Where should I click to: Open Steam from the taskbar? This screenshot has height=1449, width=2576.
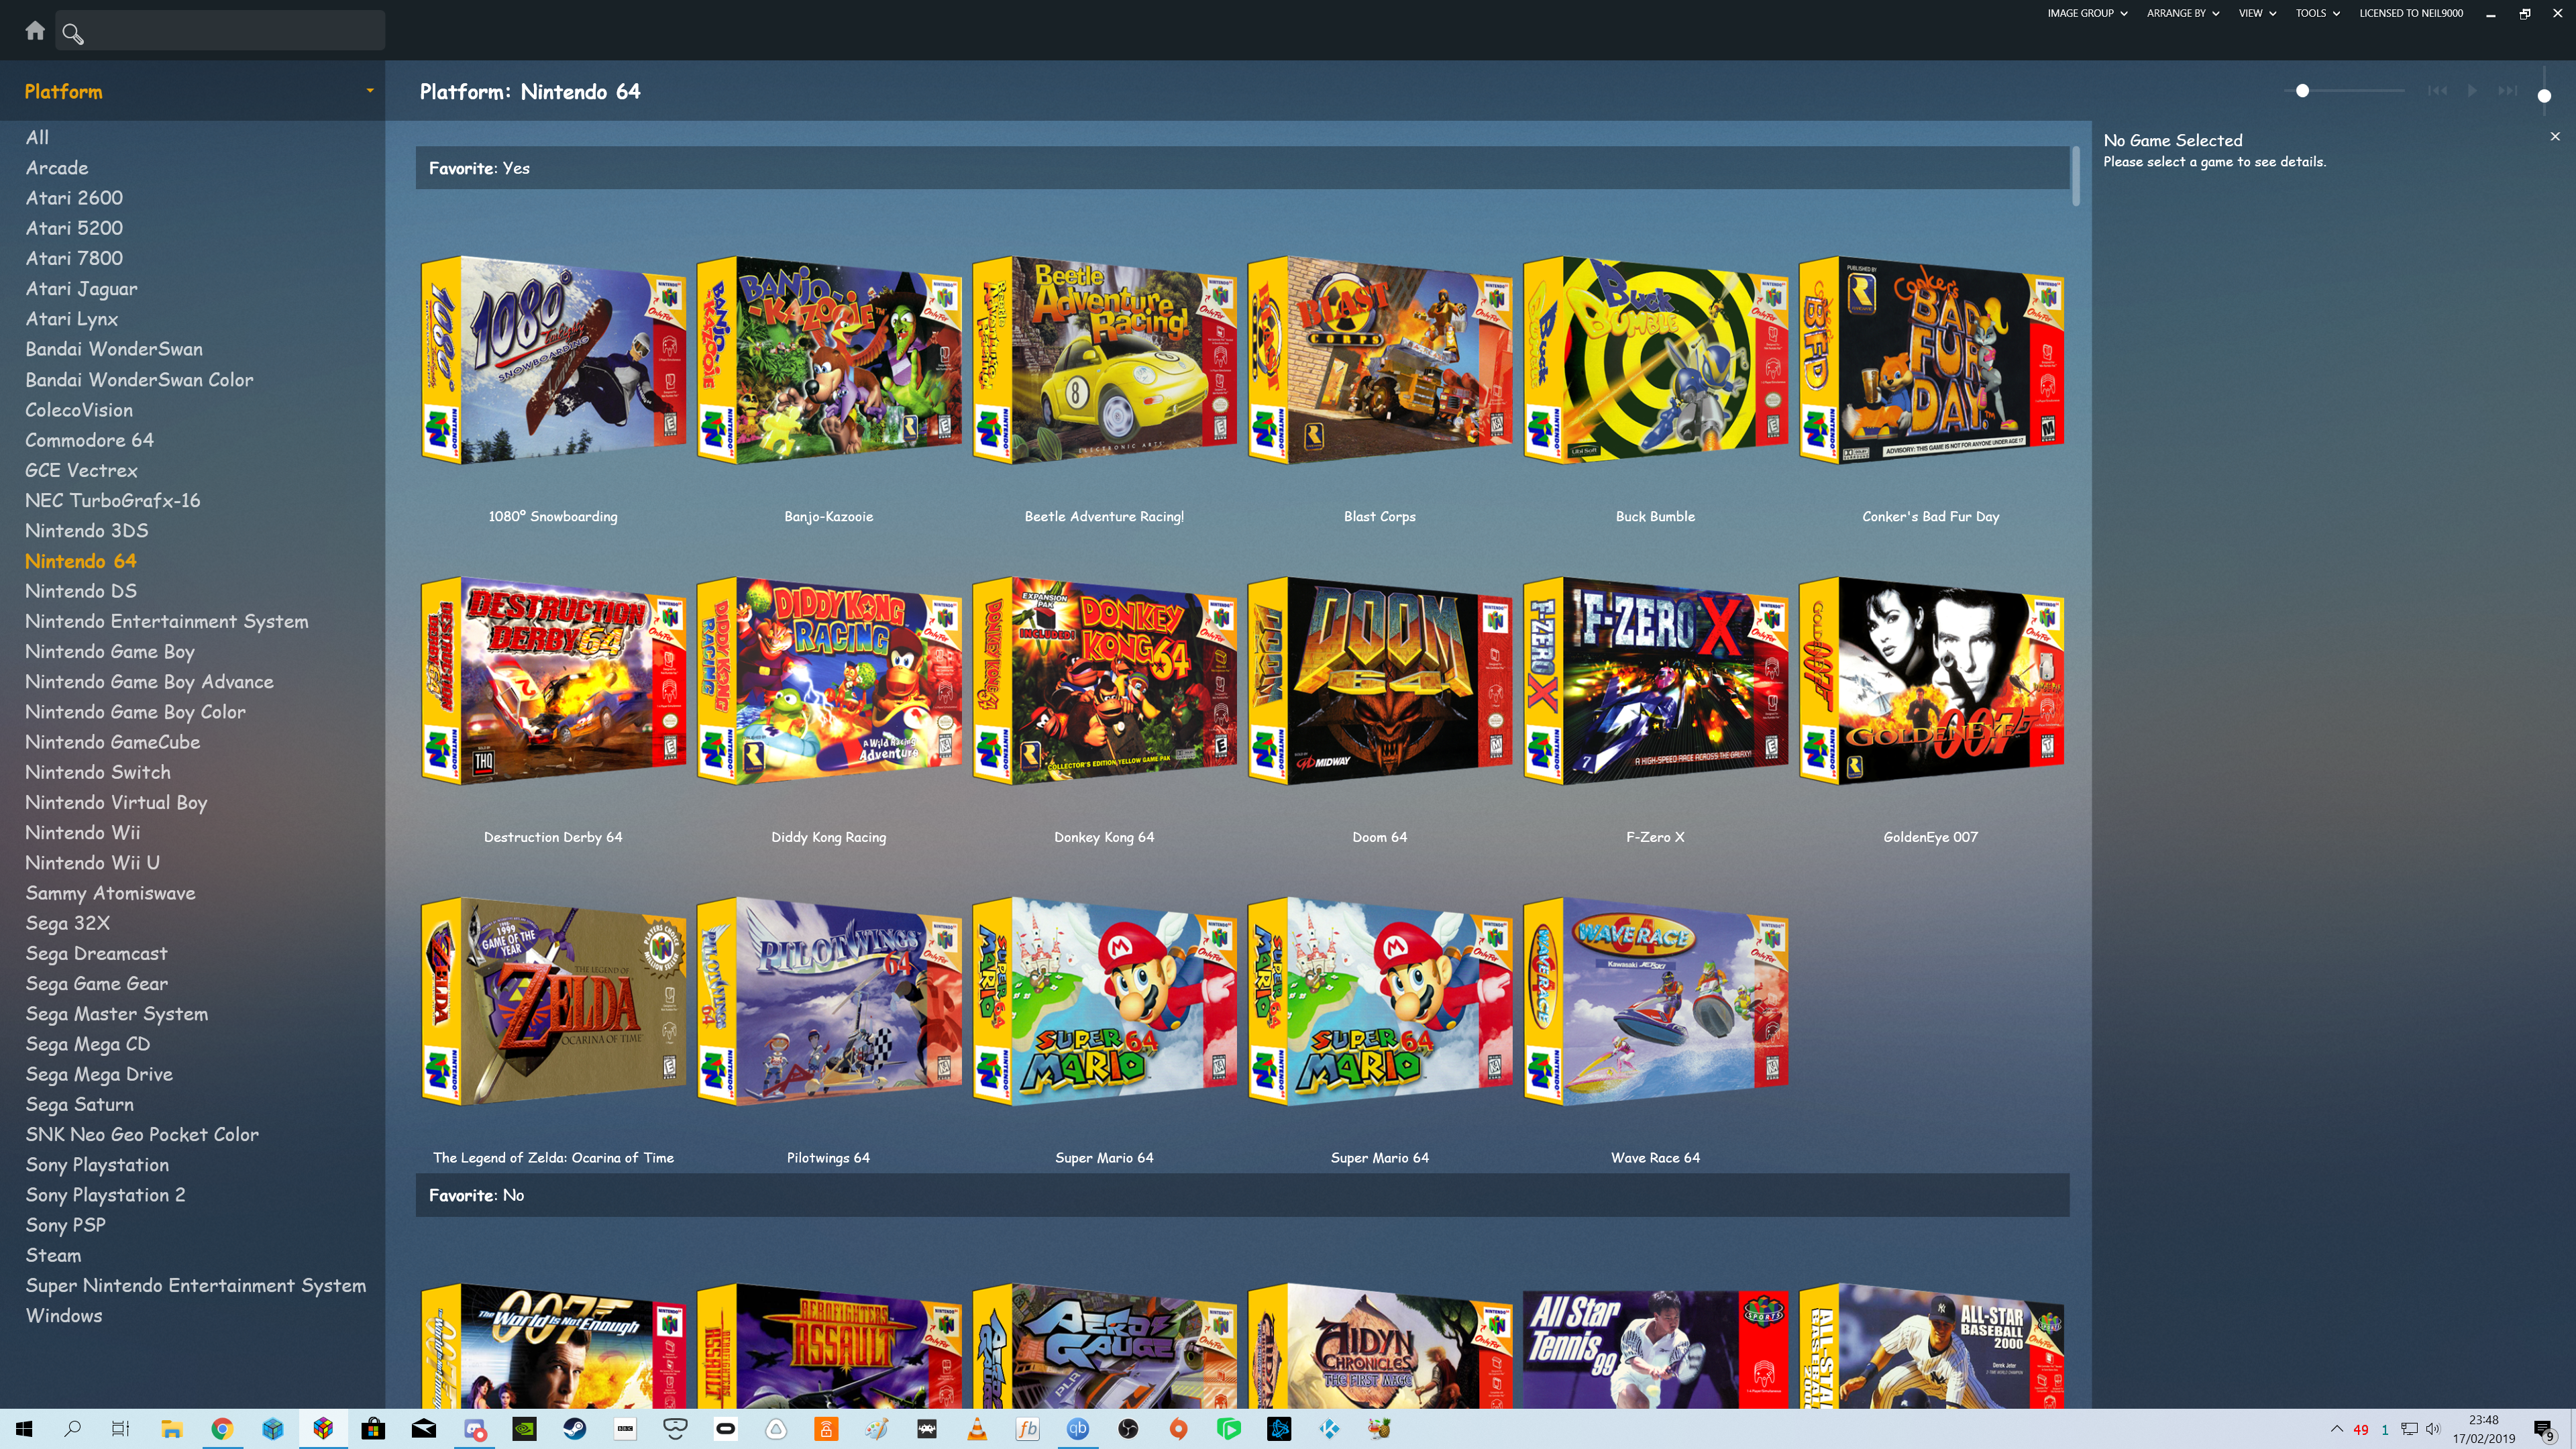click(x=575, y=1429)
